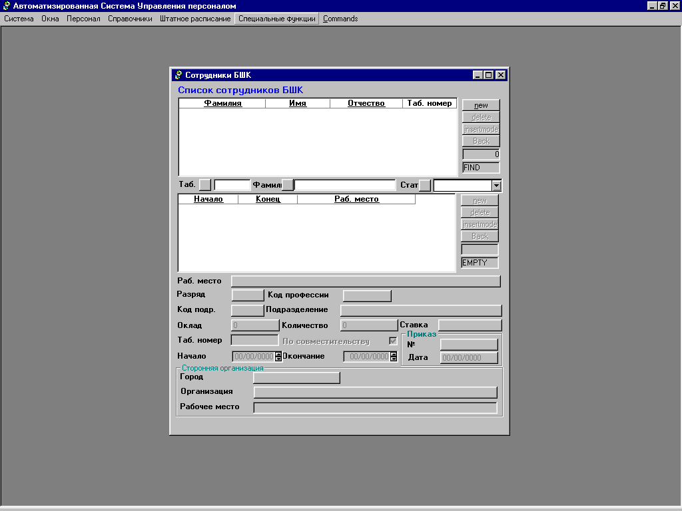Click the Таб. filter input field
682x511 pixels.
(x=232, y=185)
